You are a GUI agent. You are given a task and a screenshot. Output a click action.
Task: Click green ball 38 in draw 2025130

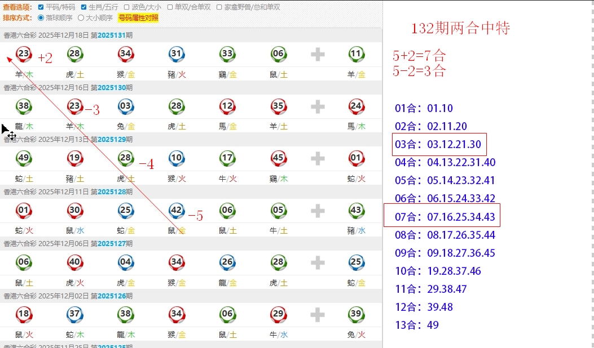click(x=24, y=106)
